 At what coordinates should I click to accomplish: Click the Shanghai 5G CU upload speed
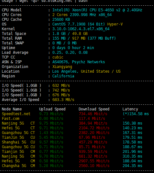point(51,142)
